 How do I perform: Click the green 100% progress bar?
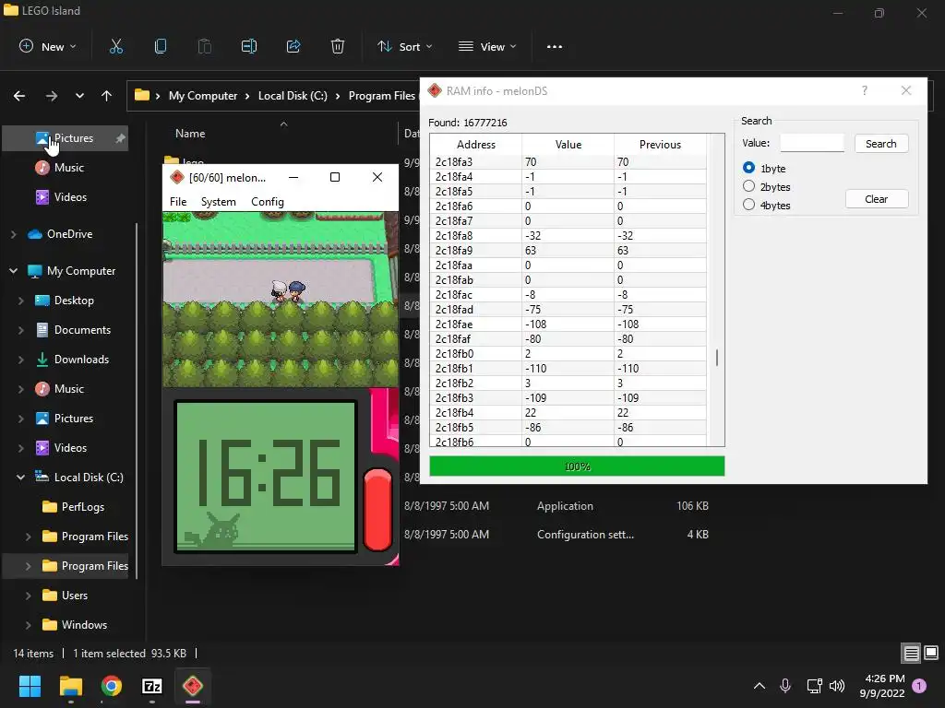pos(577,466)
